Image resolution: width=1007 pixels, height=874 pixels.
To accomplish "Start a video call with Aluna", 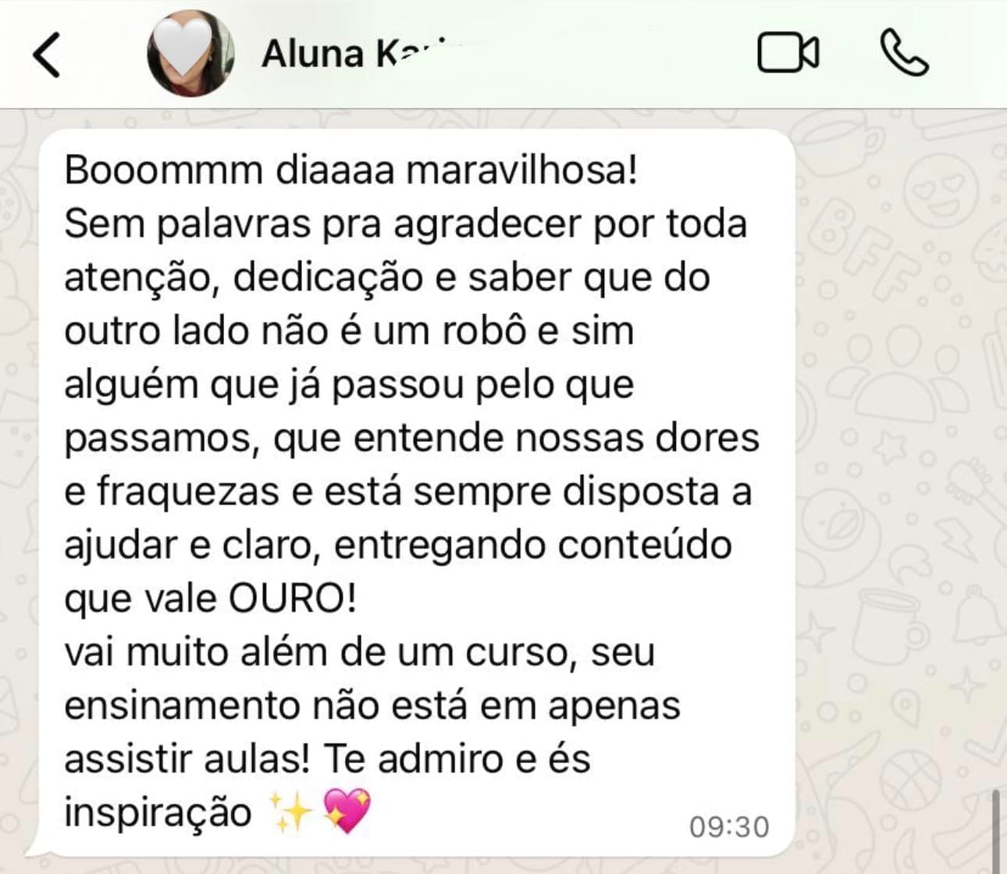I will (788, 53).
